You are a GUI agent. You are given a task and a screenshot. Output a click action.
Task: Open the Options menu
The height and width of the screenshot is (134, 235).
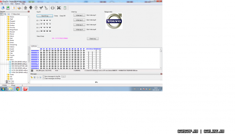(17, 4)
